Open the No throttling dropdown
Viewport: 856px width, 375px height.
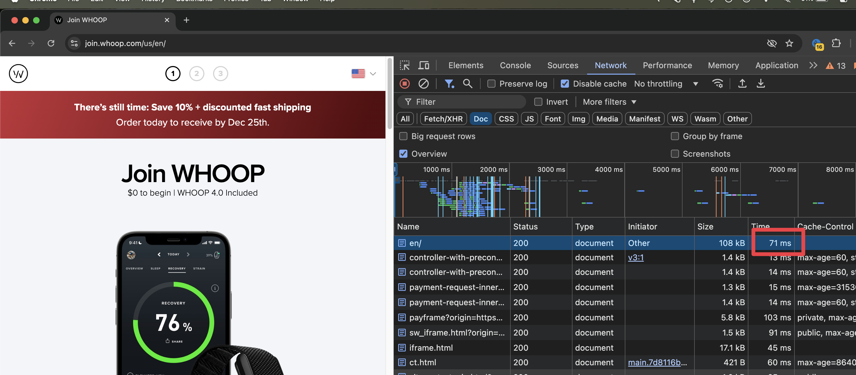(x=666, y=84)
